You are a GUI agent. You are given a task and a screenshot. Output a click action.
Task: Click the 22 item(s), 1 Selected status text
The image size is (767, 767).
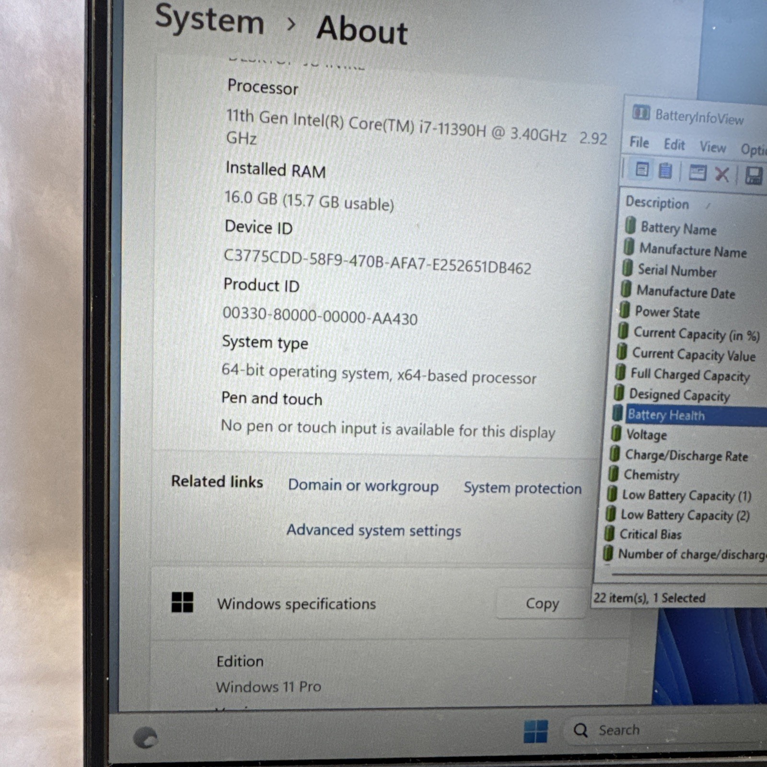pyautogui.click(x=650, y=598)
